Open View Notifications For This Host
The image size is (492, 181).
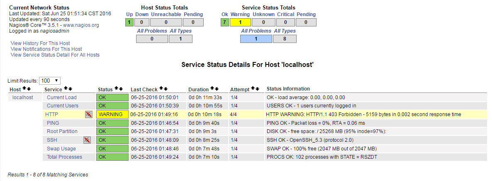point(46,49)
